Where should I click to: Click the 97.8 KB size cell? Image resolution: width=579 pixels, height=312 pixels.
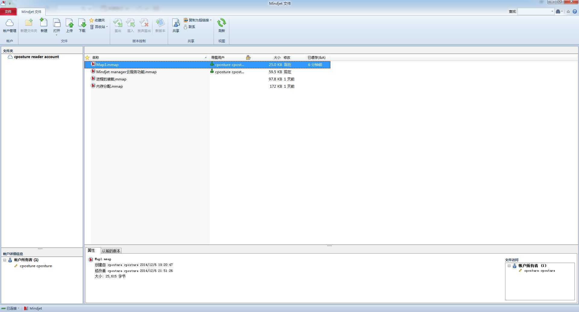click(275, 79)
